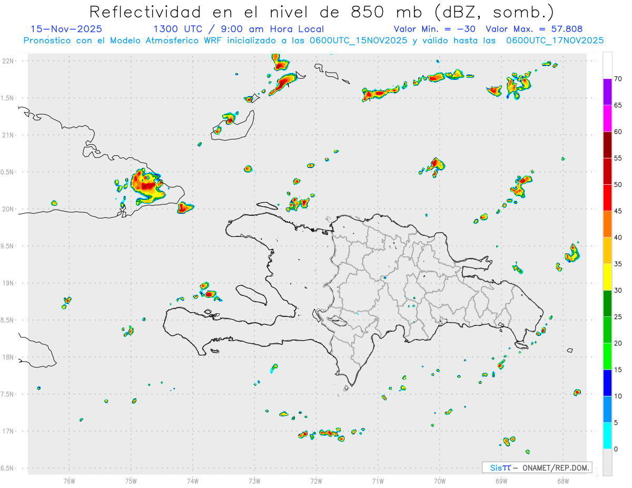Pick the cyan 0–5 dBZ colorbar segment
The width and height of the screenshot is (632, 488).
607,435
